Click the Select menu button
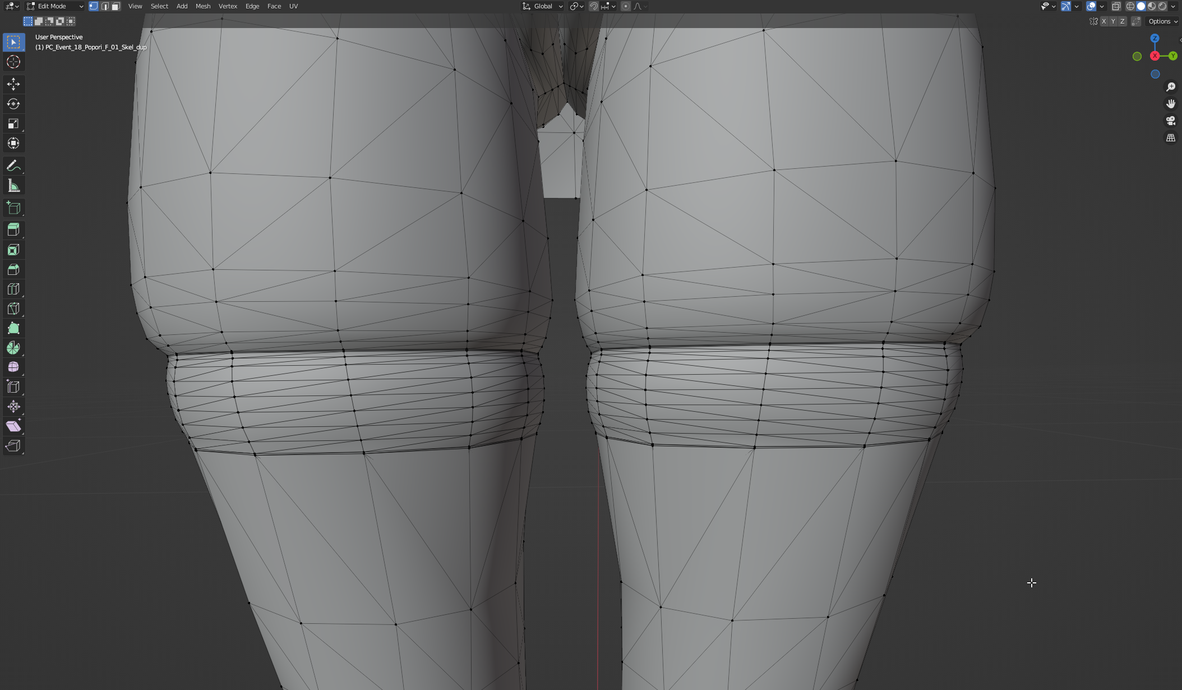Viewport: 1182px width, 690px height. (x=159, y=6)
